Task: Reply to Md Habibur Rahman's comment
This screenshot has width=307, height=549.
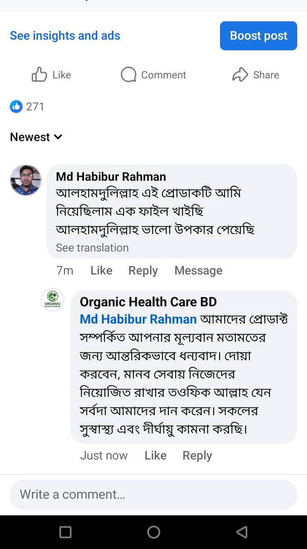Action: [x=143, y=271]
